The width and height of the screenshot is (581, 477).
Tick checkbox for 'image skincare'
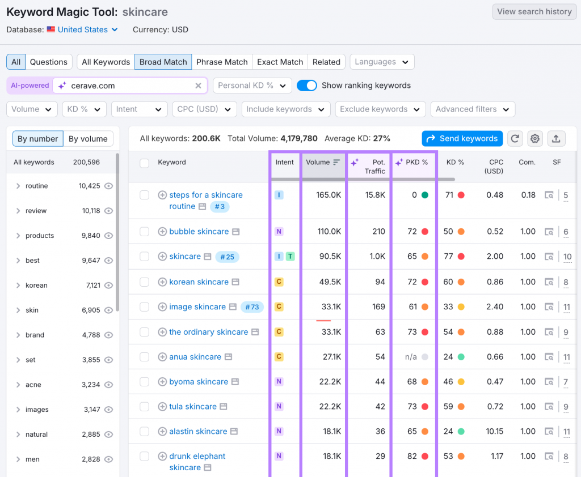[x=145, y=307]
